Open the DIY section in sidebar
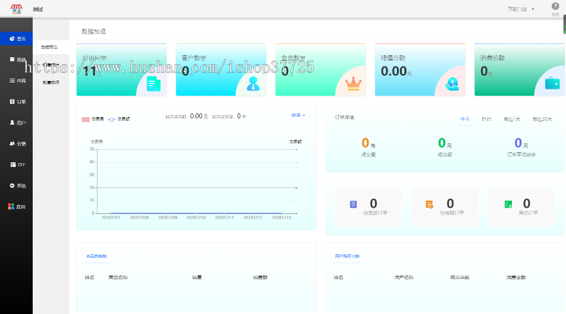The height and width of the screenshot is (314, 566). click(x=17, y=164)
